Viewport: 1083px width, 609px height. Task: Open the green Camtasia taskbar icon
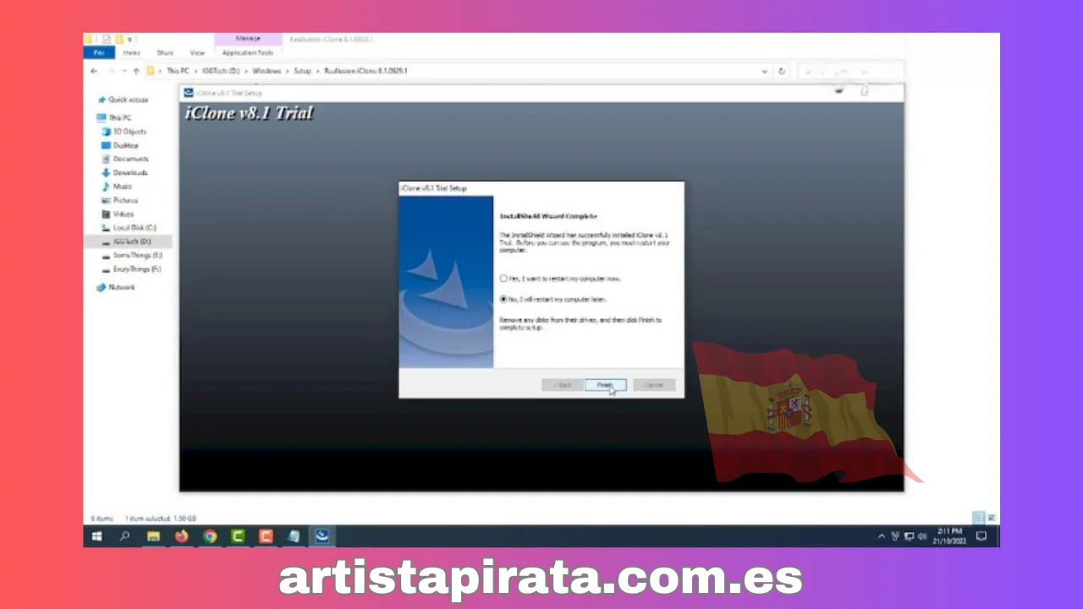pos(238,536)
